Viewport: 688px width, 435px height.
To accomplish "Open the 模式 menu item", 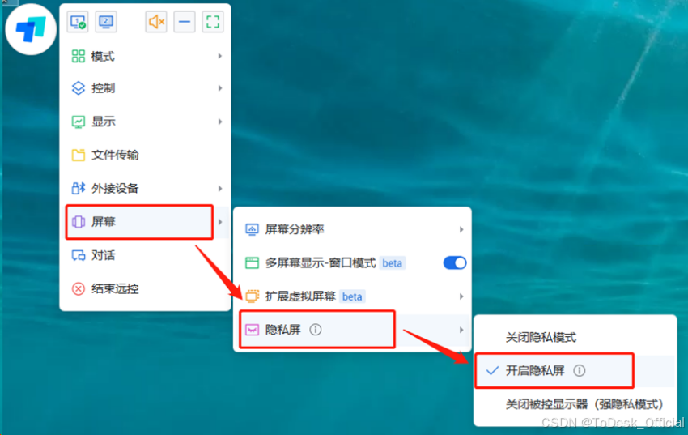I will click(145, 56).
